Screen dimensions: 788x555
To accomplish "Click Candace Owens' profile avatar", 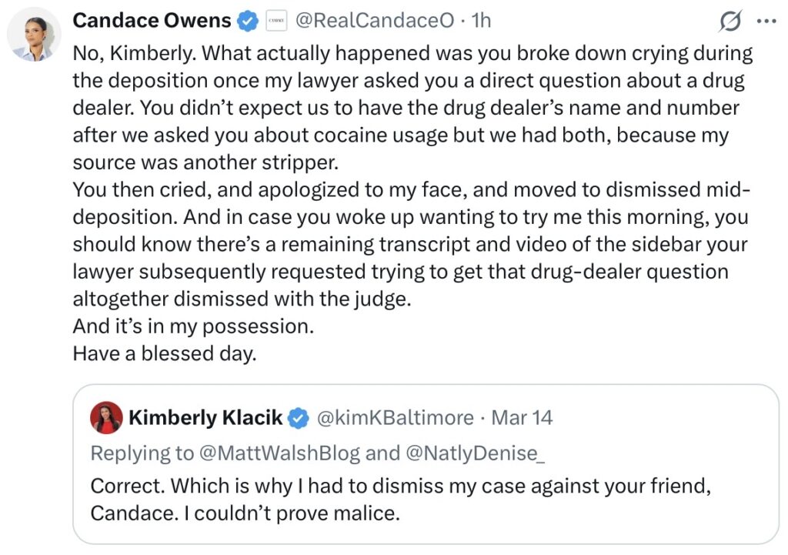I will [x=35, y=35].
